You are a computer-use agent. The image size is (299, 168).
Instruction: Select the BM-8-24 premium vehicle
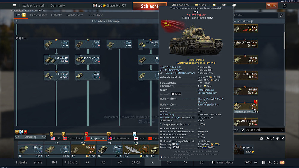pos(245,28)
